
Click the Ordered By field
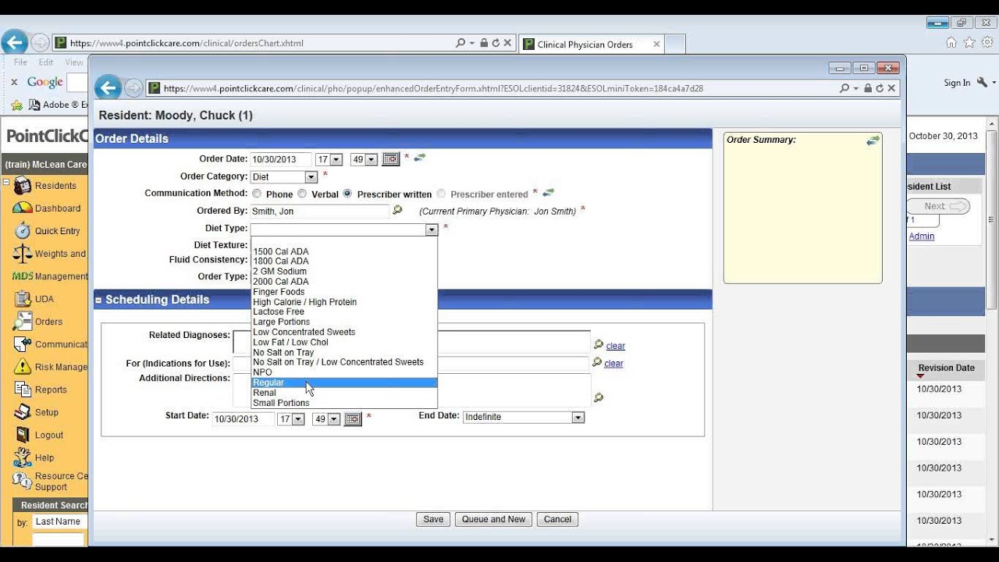[x=319, y=211]
